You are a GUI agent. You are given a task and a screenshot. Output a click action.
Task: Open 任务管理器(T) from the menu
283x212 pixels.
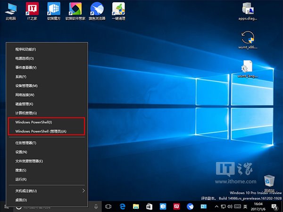47,143
